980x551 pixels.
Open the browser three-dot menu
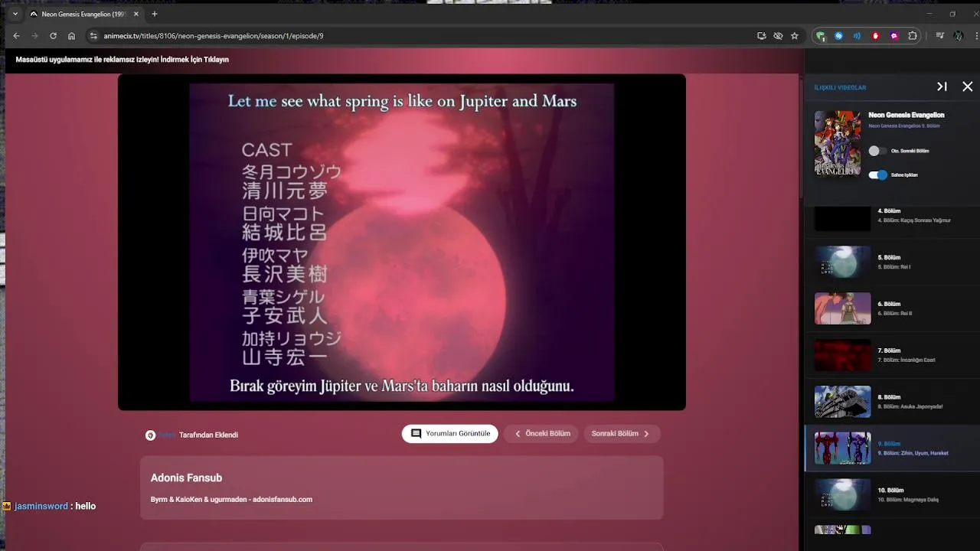point(978,36)
